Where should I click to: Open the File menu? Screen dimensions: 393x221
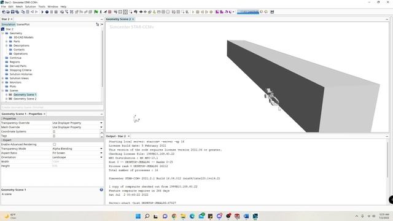tap(4, 7)
